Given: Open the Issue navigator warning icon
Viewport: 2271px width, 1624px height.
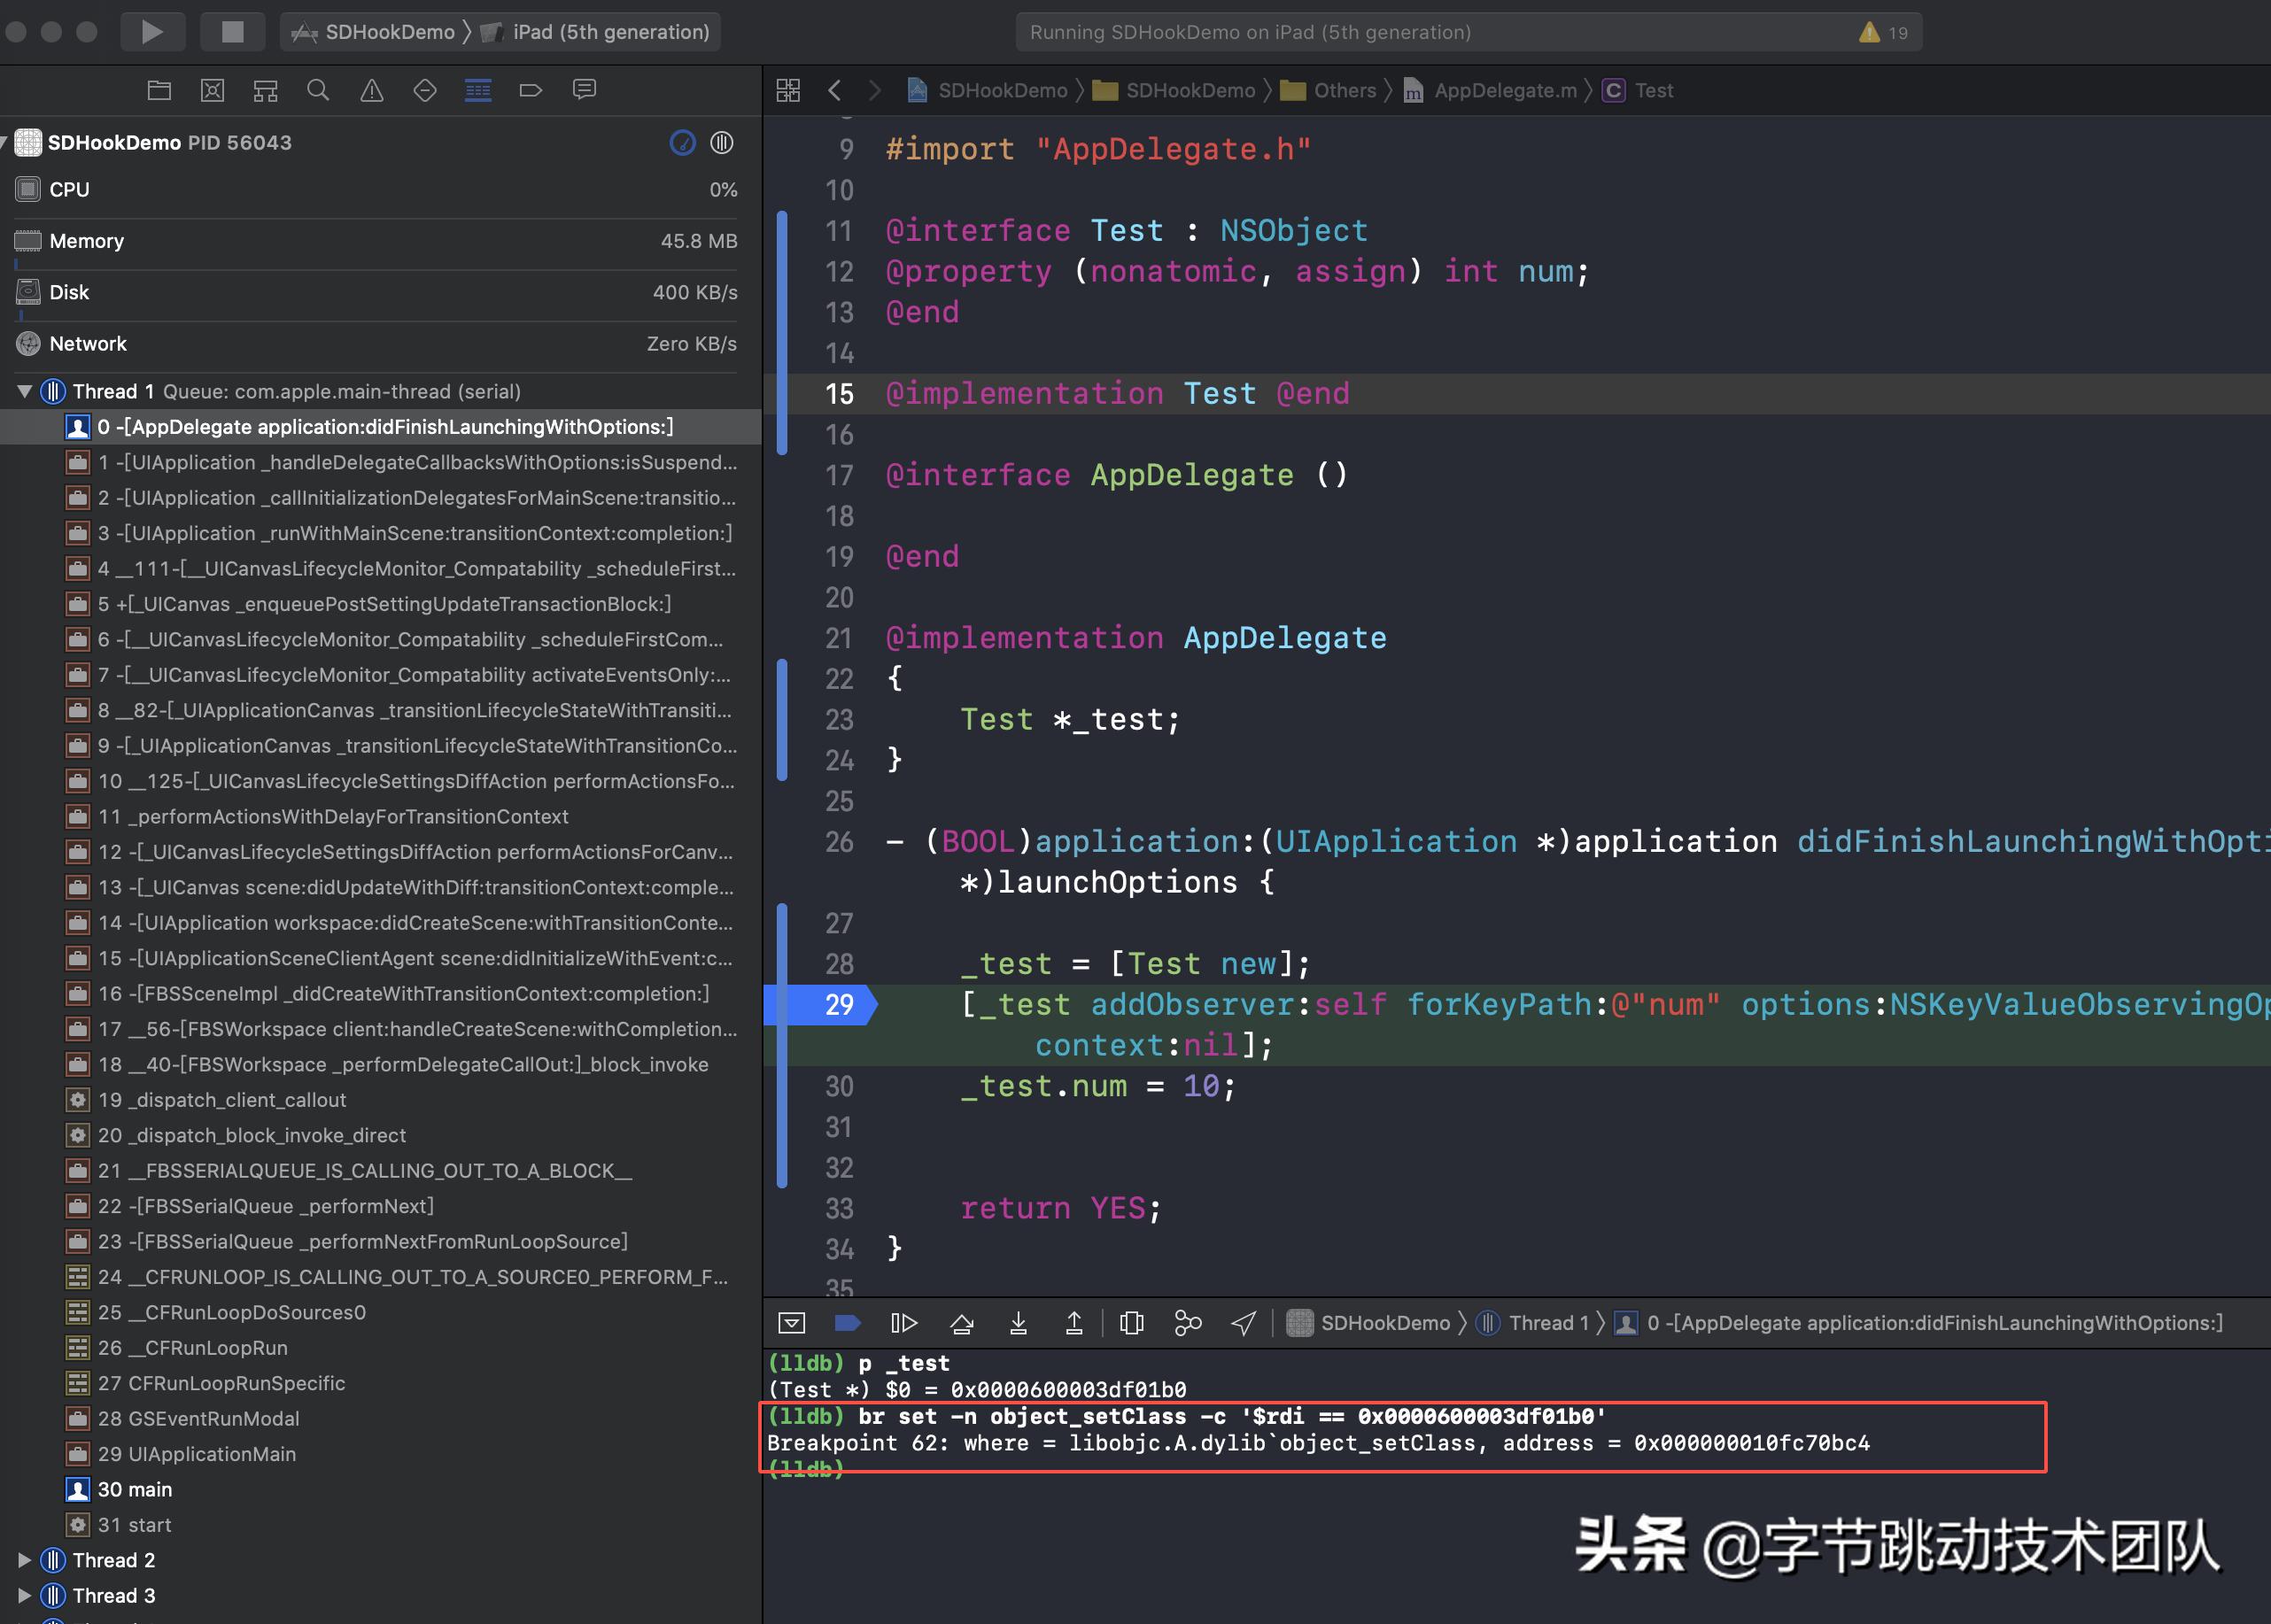Looking at the screenshot, I should click(372, 90).
